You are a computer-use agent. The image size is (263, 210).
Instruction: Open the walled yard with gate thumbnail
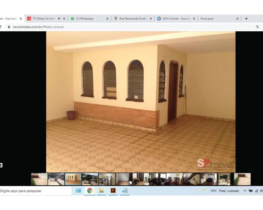[x=56, y=179]
